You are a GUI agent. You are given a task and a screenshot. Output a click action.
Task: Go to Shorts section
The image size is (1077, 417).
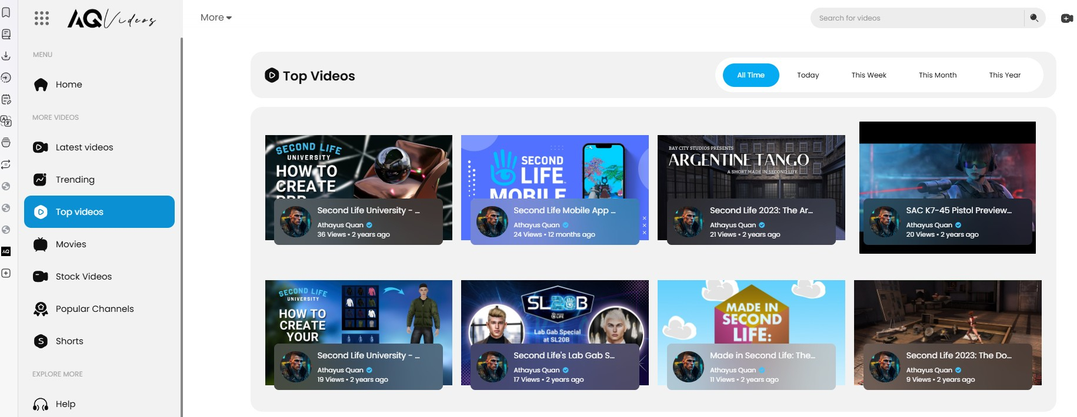point(69,341)
